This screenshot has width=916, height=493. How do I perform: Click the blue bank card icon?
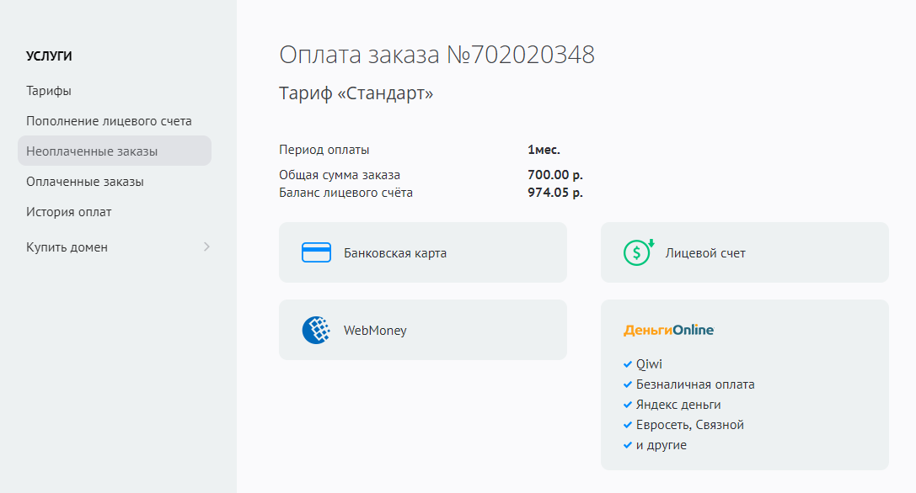point(316,252)
